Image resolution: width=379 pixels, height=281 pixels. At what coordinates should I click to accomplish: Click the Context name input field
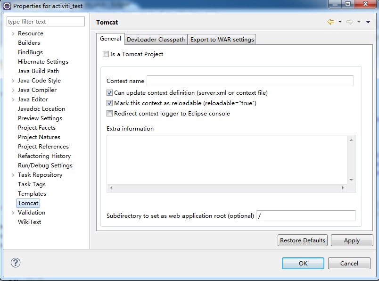250,81
